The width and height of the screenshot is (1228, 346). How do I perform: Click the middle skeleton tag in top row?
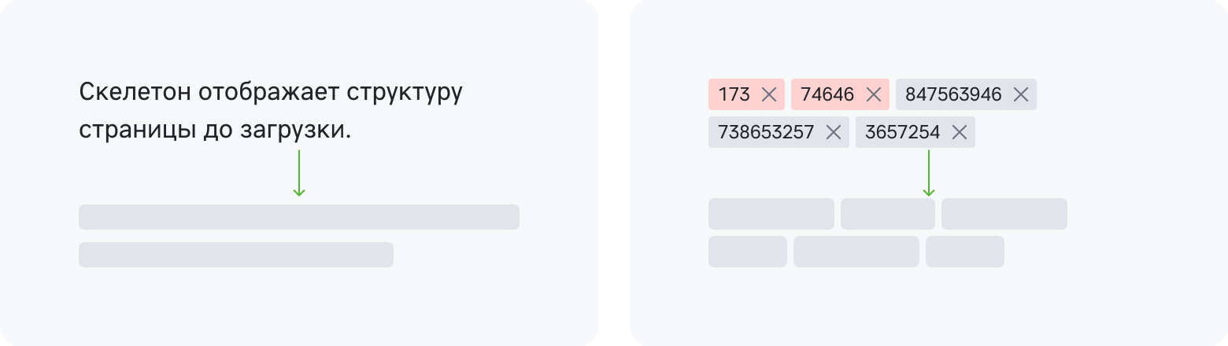(x=888, y=214)
